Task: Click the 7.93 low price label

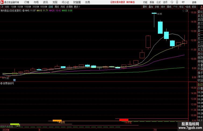Action: point(7,78)
